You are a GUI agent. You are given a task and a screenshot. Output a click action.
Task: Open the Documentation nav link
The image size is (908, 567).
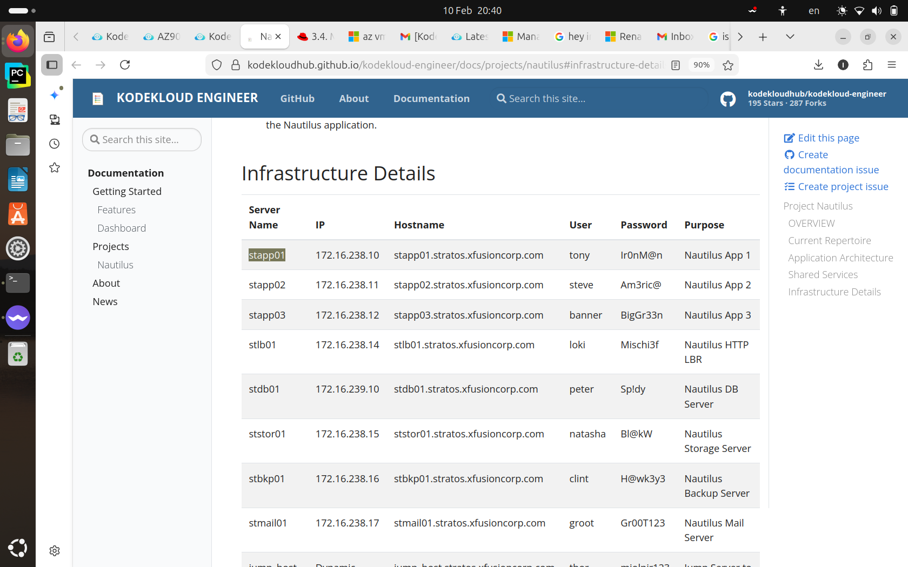[431, 99]
